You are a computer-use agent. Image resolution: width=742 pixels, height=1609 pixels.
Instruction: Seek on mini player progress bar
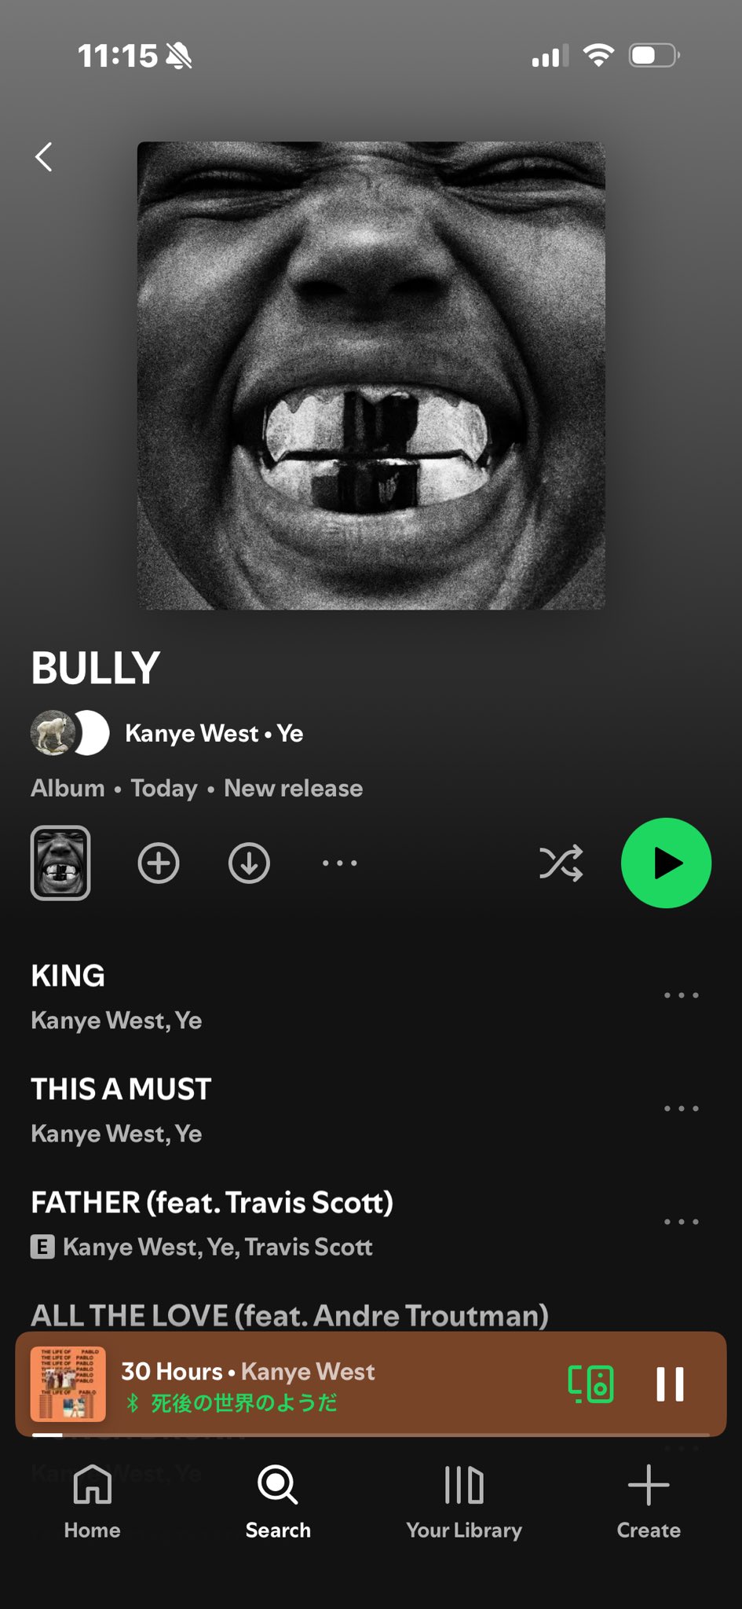point(371,1435)
